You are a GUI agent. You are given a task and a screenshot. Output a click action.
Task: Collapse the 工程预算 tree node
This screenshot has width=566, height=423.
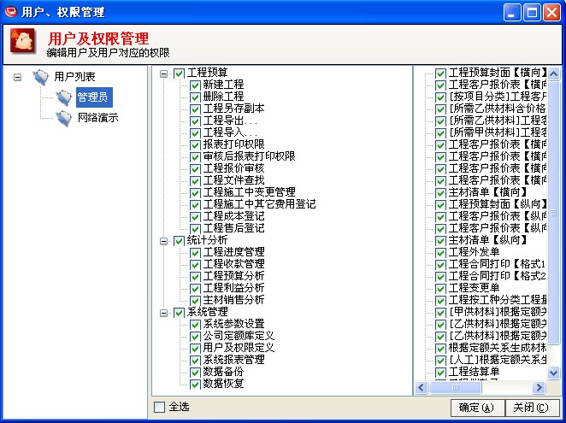(163, 73)
